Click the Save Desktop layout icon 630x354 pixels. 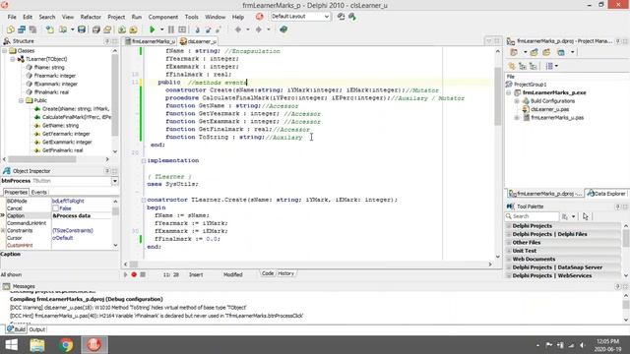tap(342, 17)
